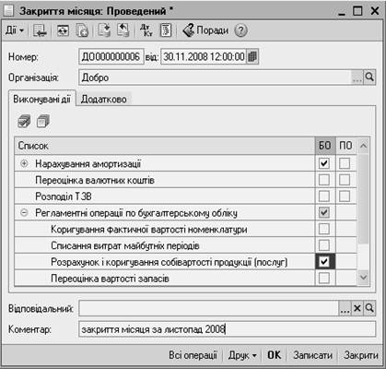This screenshot has width=386, height=369.
Task: Collapse Регламентні операції по бухгалтерському обліку
Action: [x=24, y=213]
